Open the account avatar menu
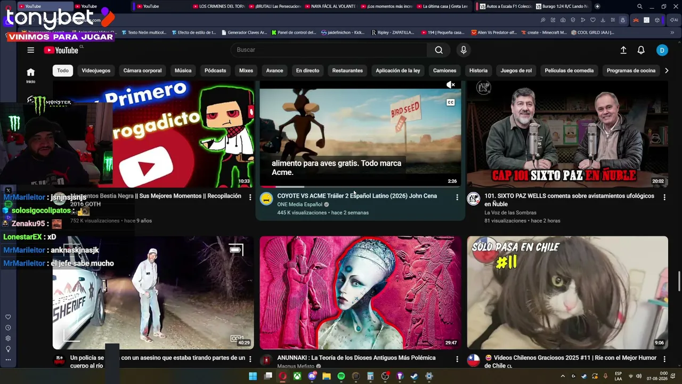 point(662,50)
